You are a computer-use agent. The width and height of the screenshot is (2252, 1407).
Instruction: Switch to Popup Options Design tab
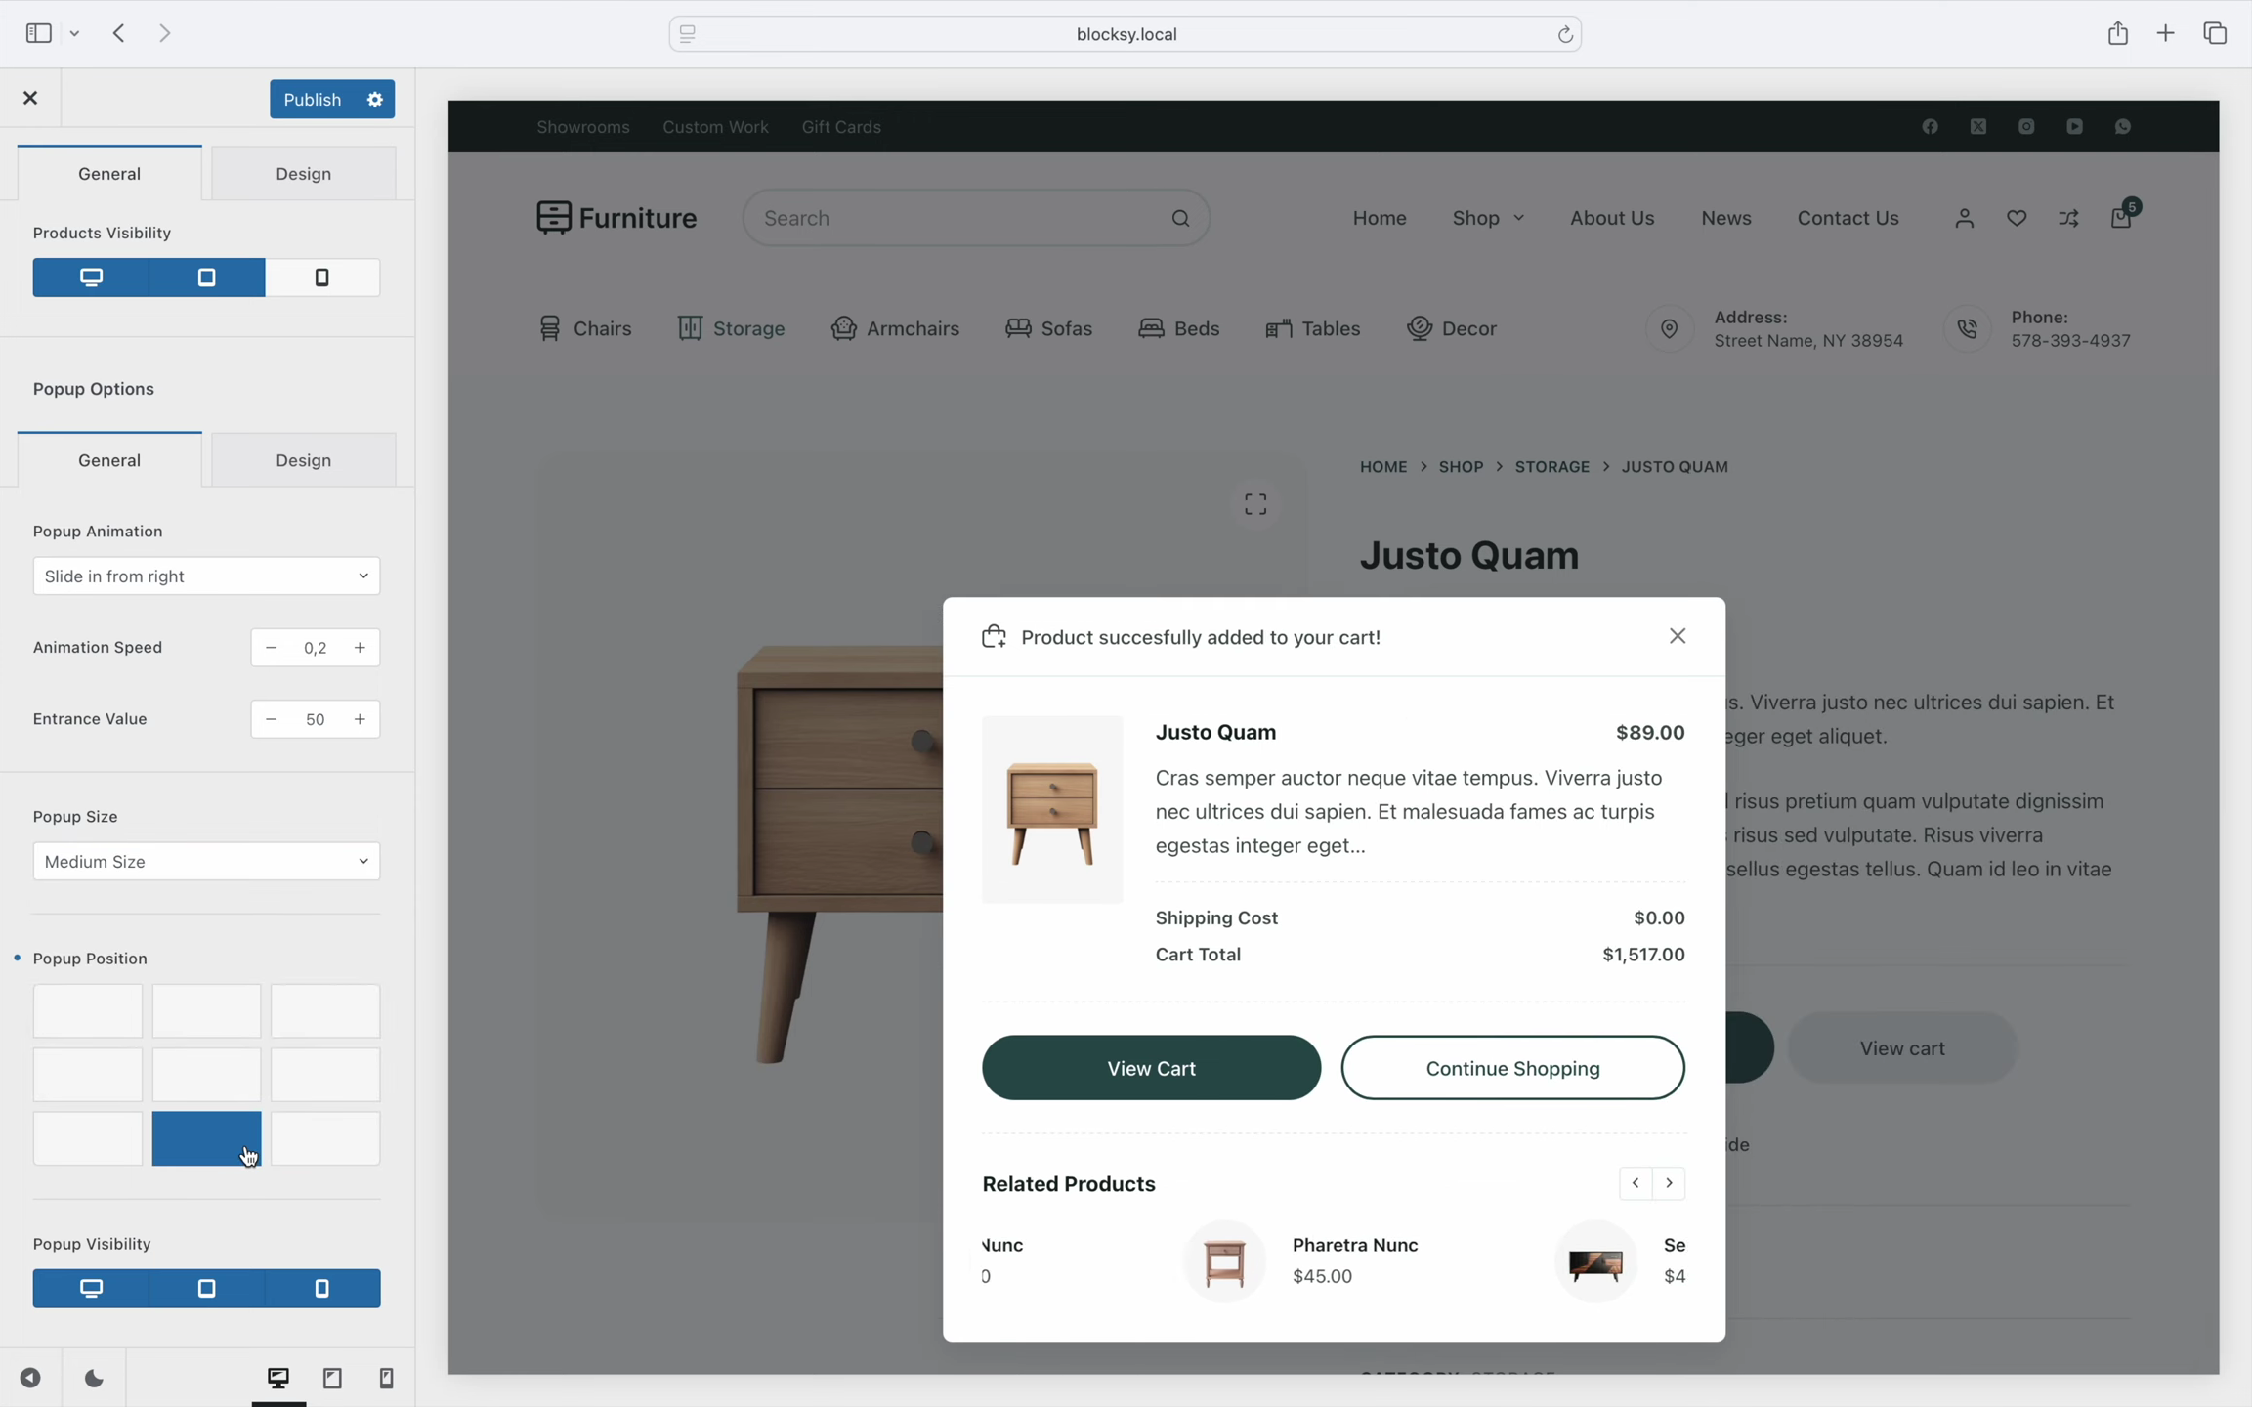click(303, 460)
